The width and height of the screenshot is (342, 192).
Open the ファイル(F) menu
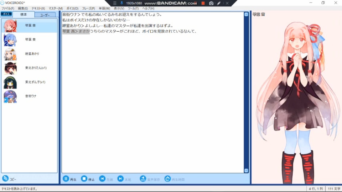(x=8, y=8)
